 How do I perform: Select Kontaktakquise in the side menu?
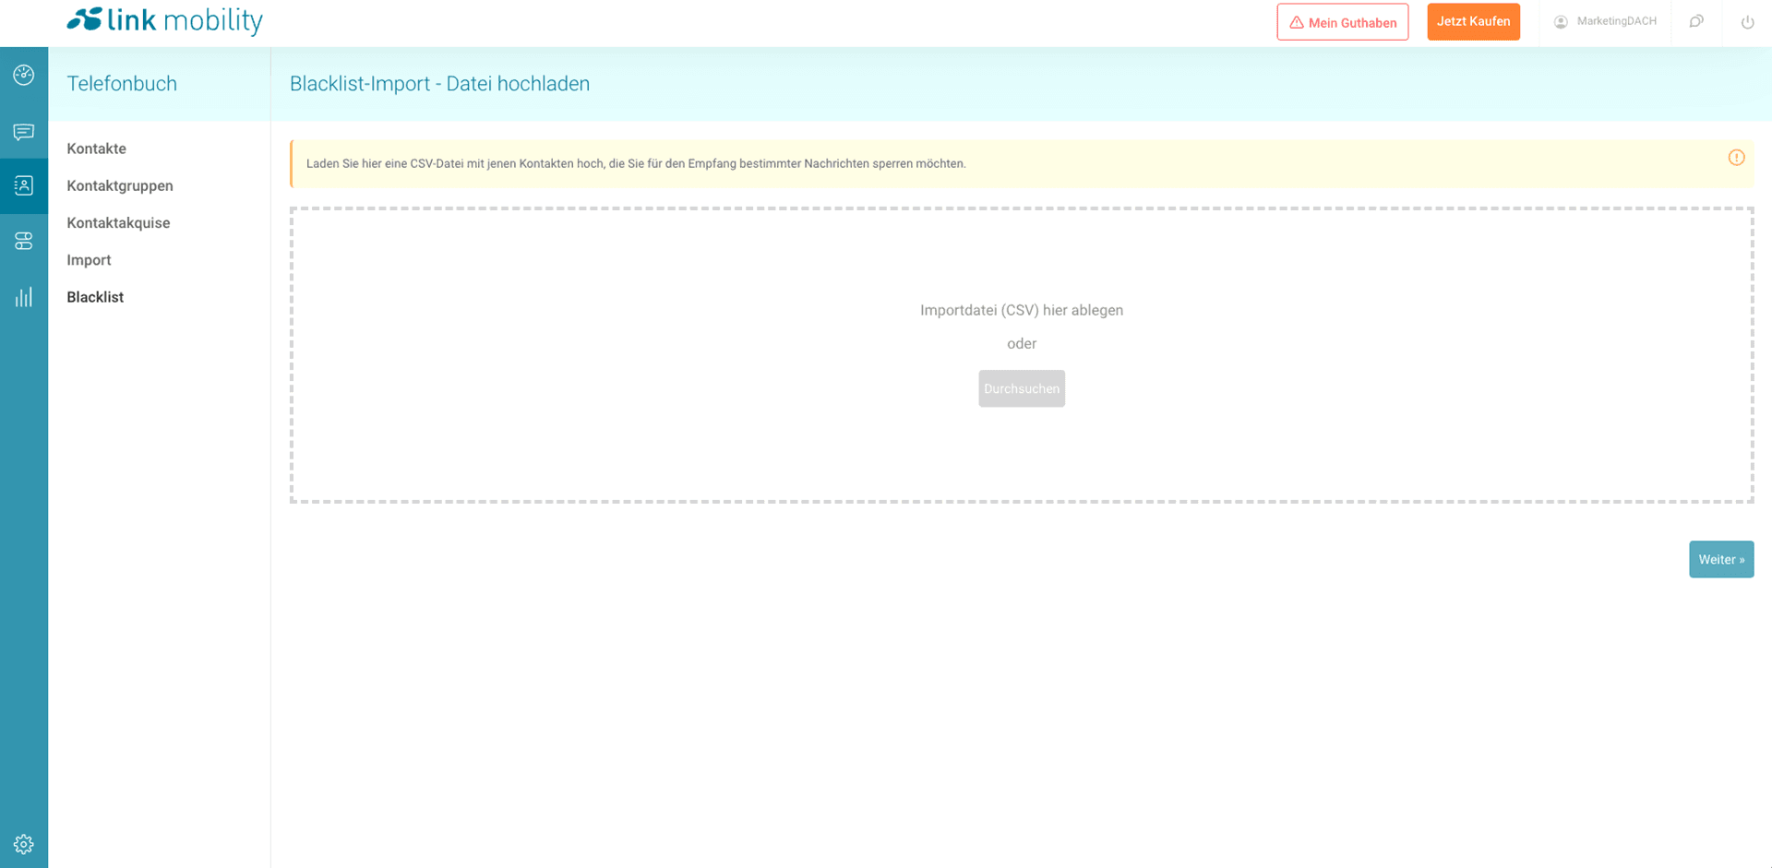[x=118, y=223]
